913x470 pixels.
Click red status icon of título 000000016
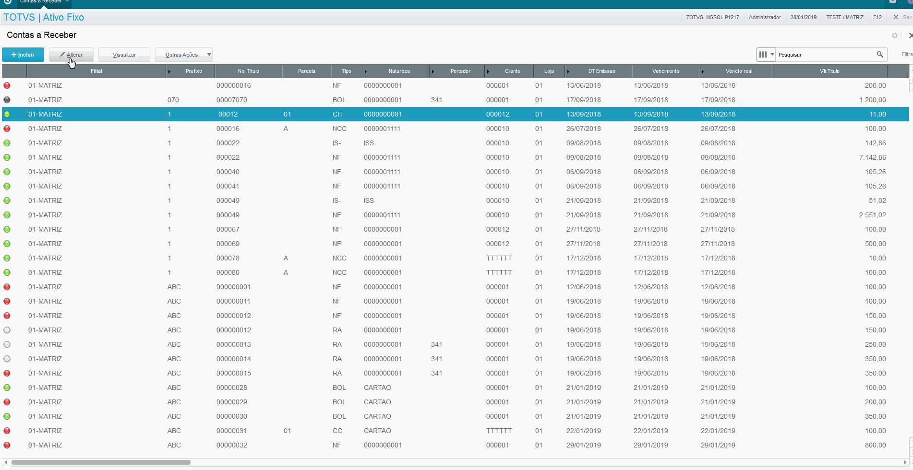tap(7, 85)
